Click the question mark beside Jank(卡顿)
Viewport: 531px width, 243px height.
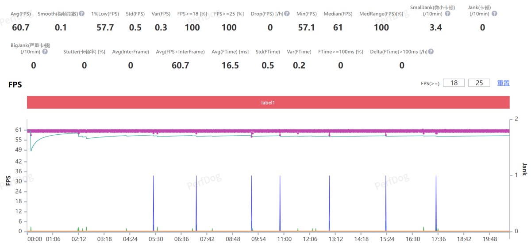(494, 14)
